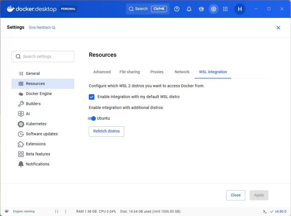Open the Learning center graduation cap icon

point(201,9)
